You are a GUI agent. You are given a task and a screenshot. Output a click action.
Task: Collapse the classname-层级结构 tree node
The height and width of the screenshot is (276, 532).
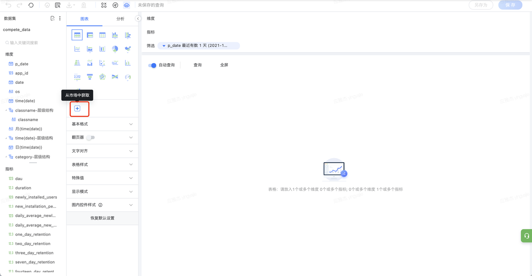click(x=6, y=110)
